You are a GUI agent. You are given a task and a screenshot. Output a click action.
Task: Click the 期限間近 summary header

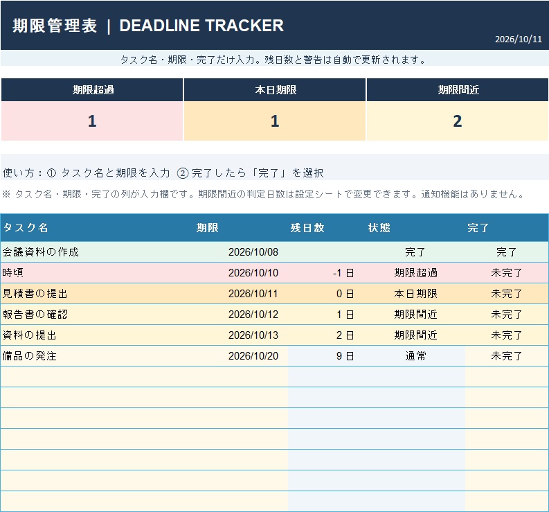coord(458,90)
